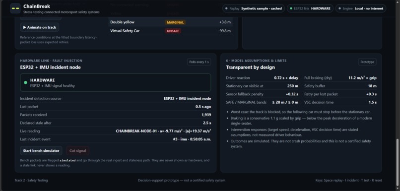Click the UNSAFE badge for Virtual Safety Car

pyautogui.click(x=173, y=31)
